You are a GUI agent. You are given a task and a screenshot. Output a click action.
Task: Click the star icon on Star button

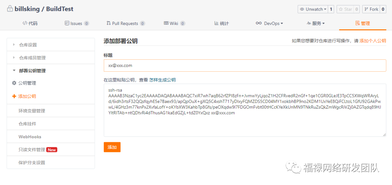341,9
